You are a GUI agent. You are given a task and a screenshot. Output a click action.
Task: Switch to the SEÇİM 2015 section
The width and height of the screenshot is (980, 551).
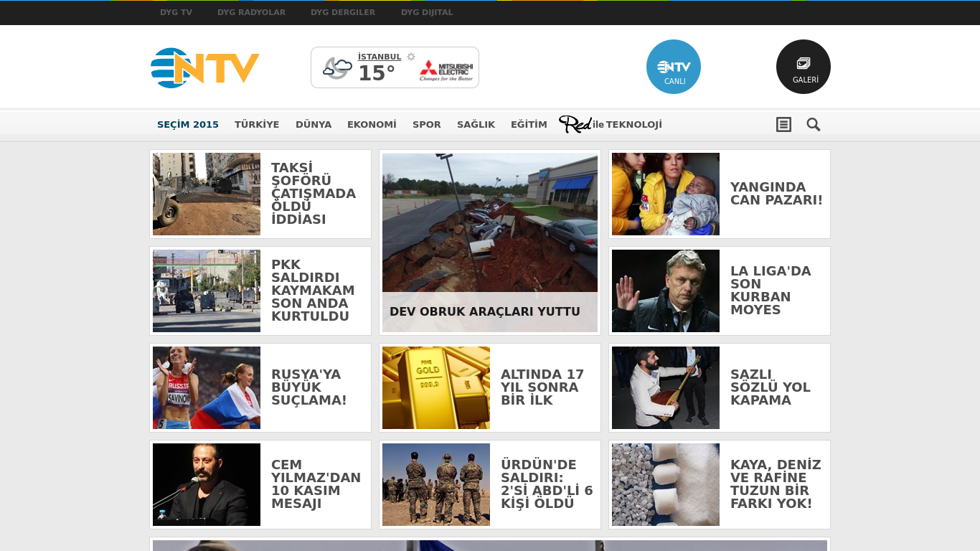click(188, 124)
